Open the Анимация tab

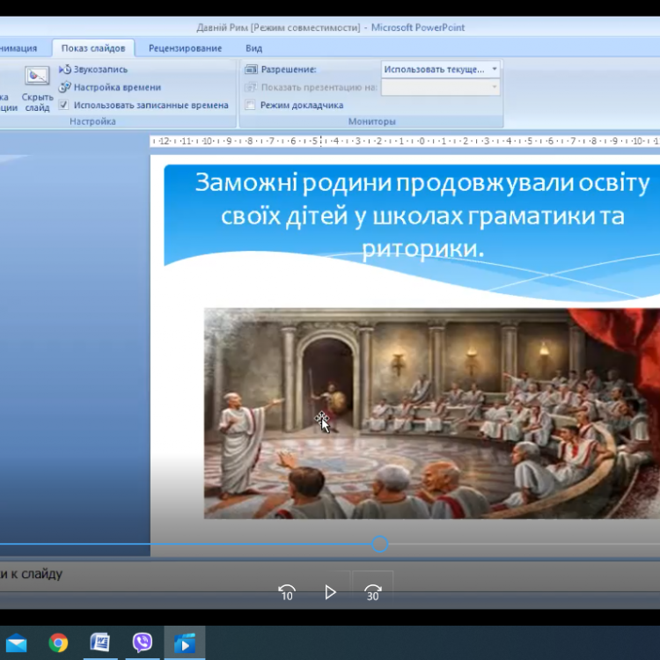(19, 48)
